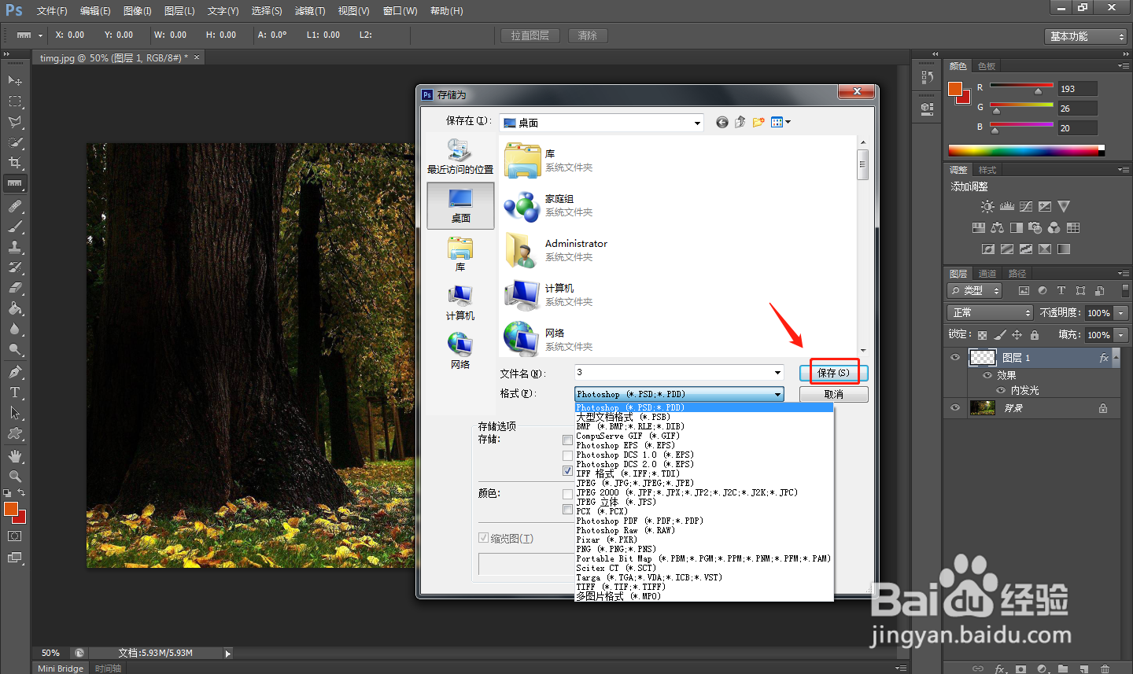Select the Paint Bucket tool
This screenshot has height=674, width=1133.
(x=15, y=308)
